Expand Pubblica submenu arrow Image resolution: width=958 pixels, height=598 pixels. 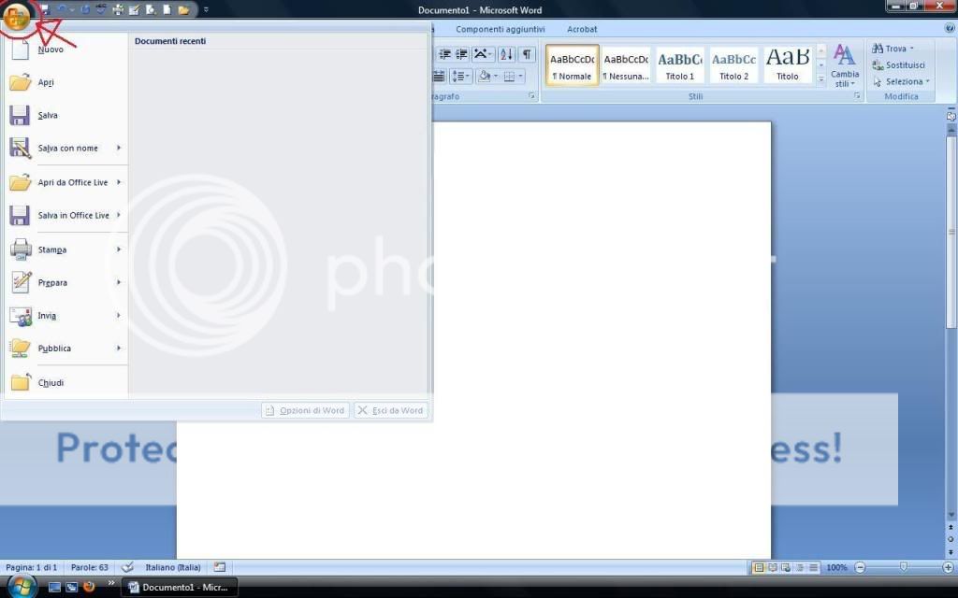tap(119, 348)
